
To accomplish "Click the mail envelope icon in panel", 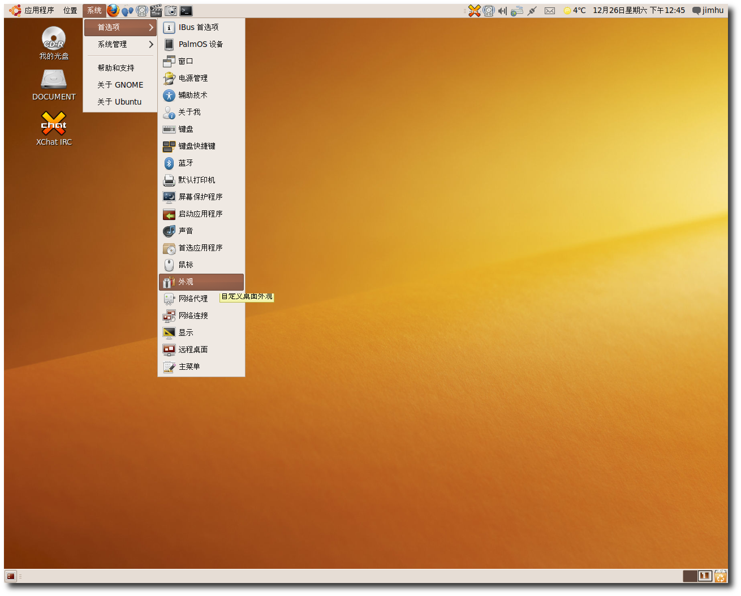I will [549, 10].
